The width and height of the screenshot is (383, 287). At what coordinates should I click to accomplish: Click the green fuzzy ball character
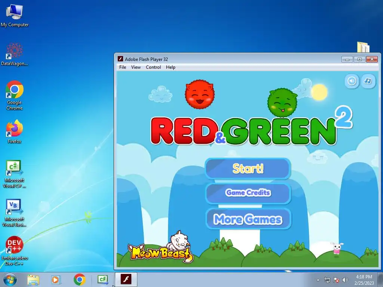click(282, 102)
